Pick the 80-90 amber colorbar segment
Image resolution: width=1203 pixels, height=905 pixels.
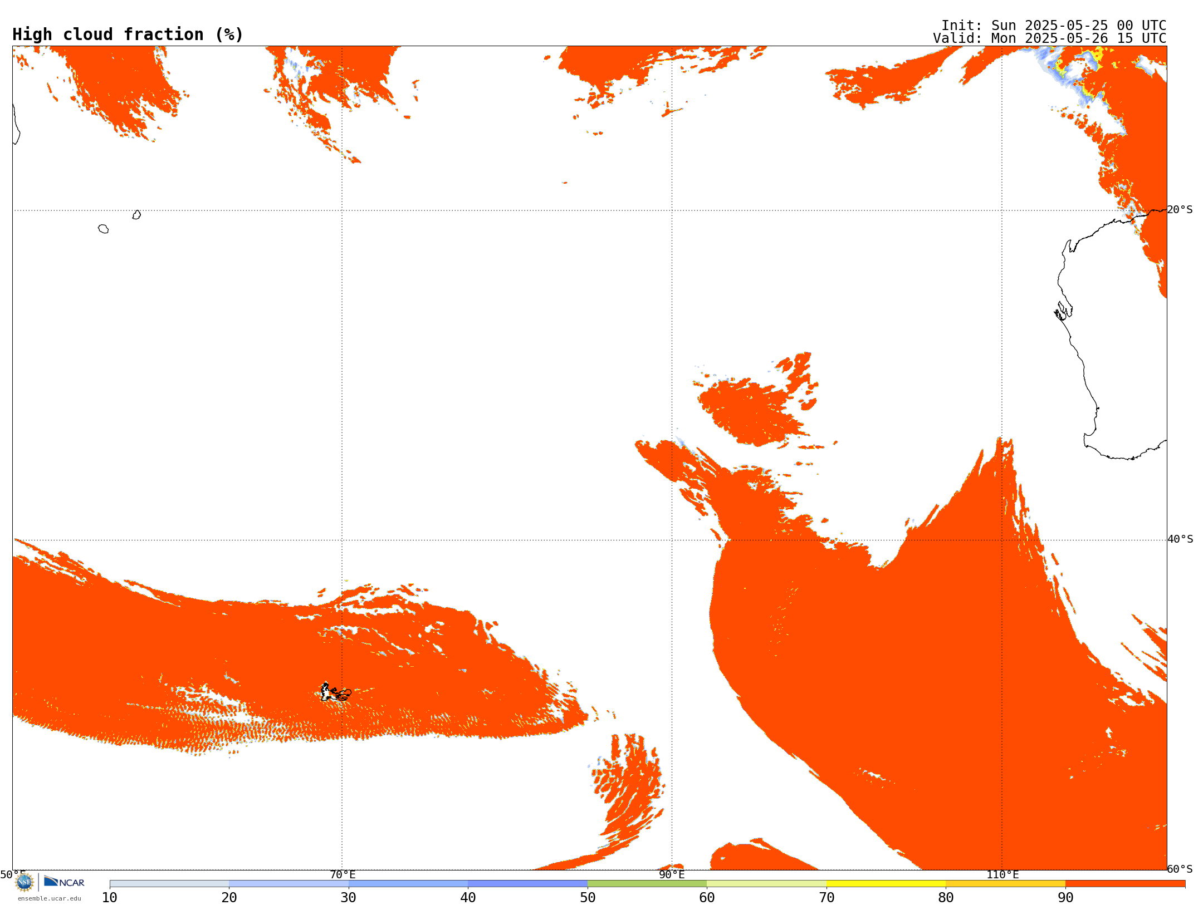[1005, 884]
